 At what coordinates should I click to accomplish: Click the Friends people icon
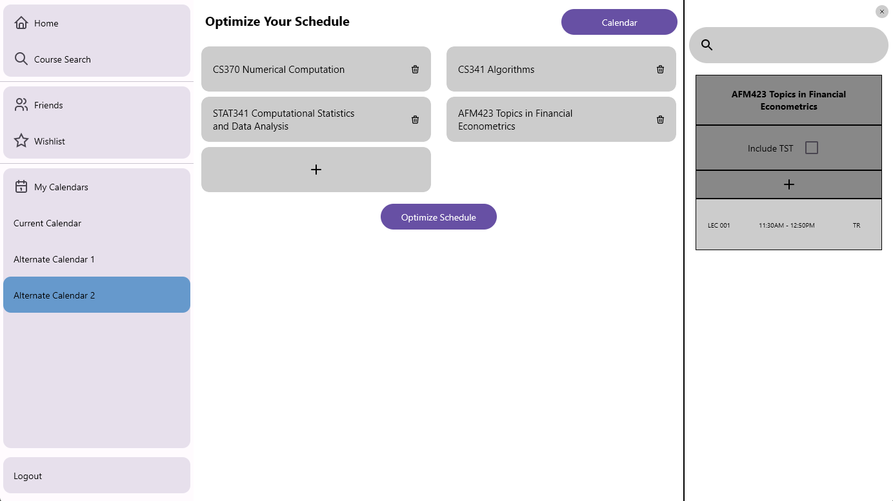click(21, 105)
